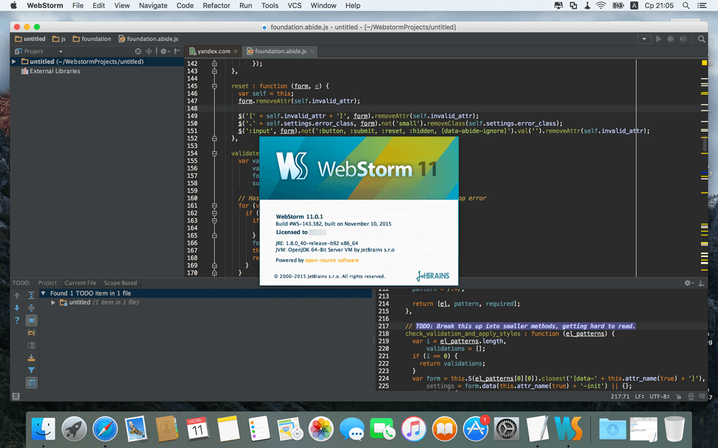Open the Refactor menu
Screen dimensions: 718x448
[216, 6]
